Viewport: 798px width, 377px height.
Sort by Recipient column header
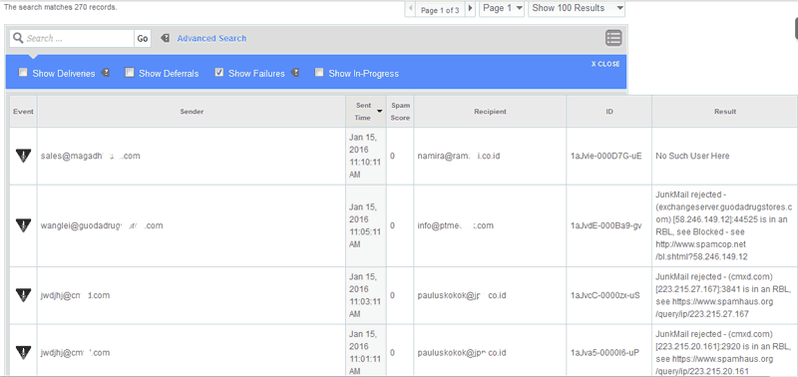click(x=490, y=112)
